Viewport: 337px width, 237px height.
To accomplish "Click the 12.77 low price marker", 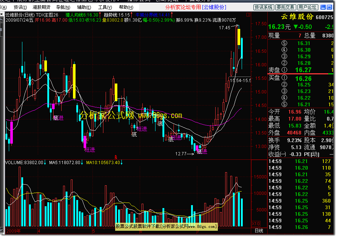I will point(181,154).
